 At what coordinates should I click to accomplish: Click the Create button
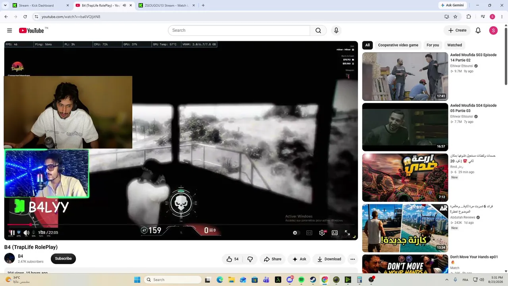[457, 31]
